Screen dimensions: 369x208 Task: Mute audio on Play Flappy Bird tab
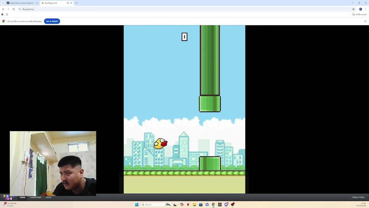point(68,3)
